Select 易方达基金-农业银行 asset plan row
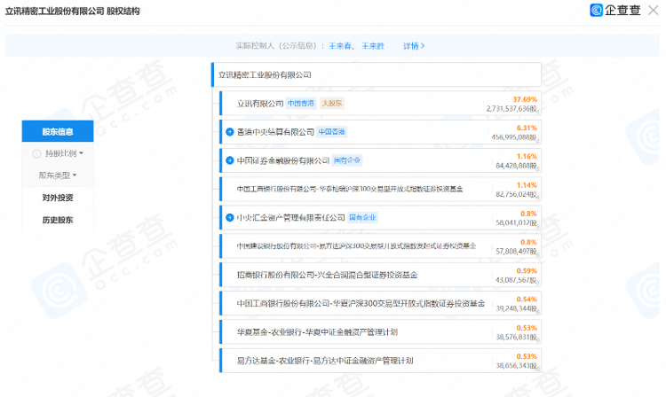Viewport: 666px width, 397px height. [381, 361]
